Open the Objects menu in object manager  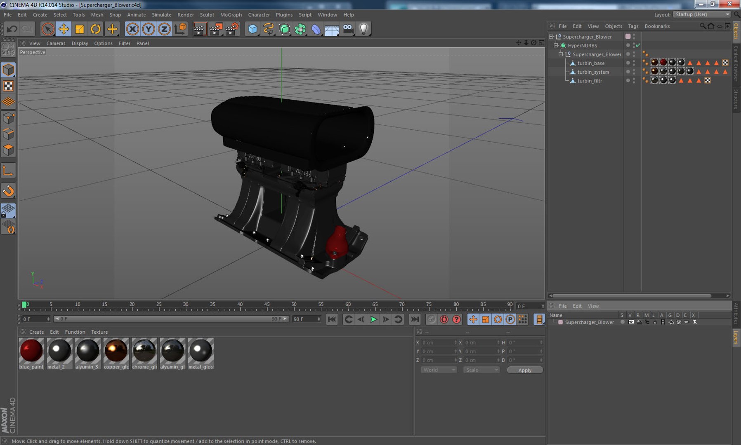click(614, 26)
